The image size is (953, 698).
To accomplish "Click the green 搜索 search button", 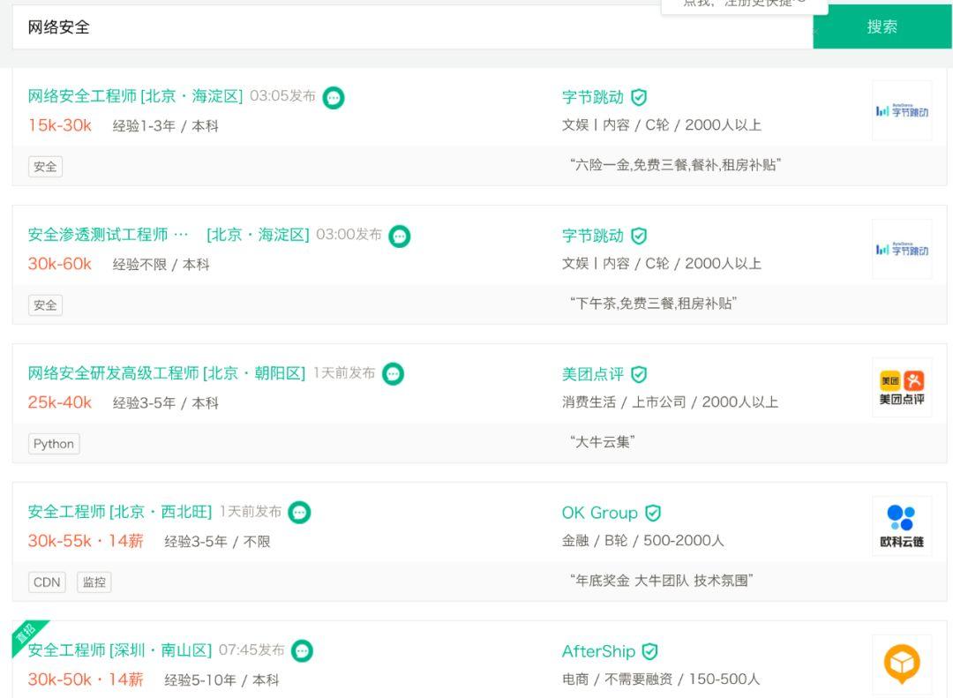I will [x=882, y=26].
